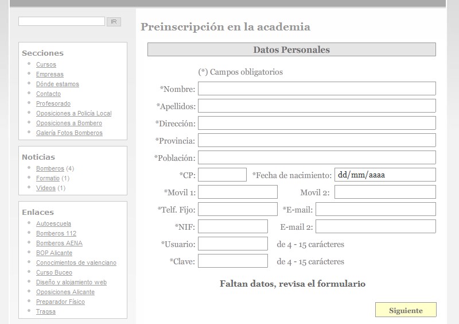The height and width of the screenshot is (324, 459).
Task: Click the Secciones sidebar heading
Action: tap(42, 53)
